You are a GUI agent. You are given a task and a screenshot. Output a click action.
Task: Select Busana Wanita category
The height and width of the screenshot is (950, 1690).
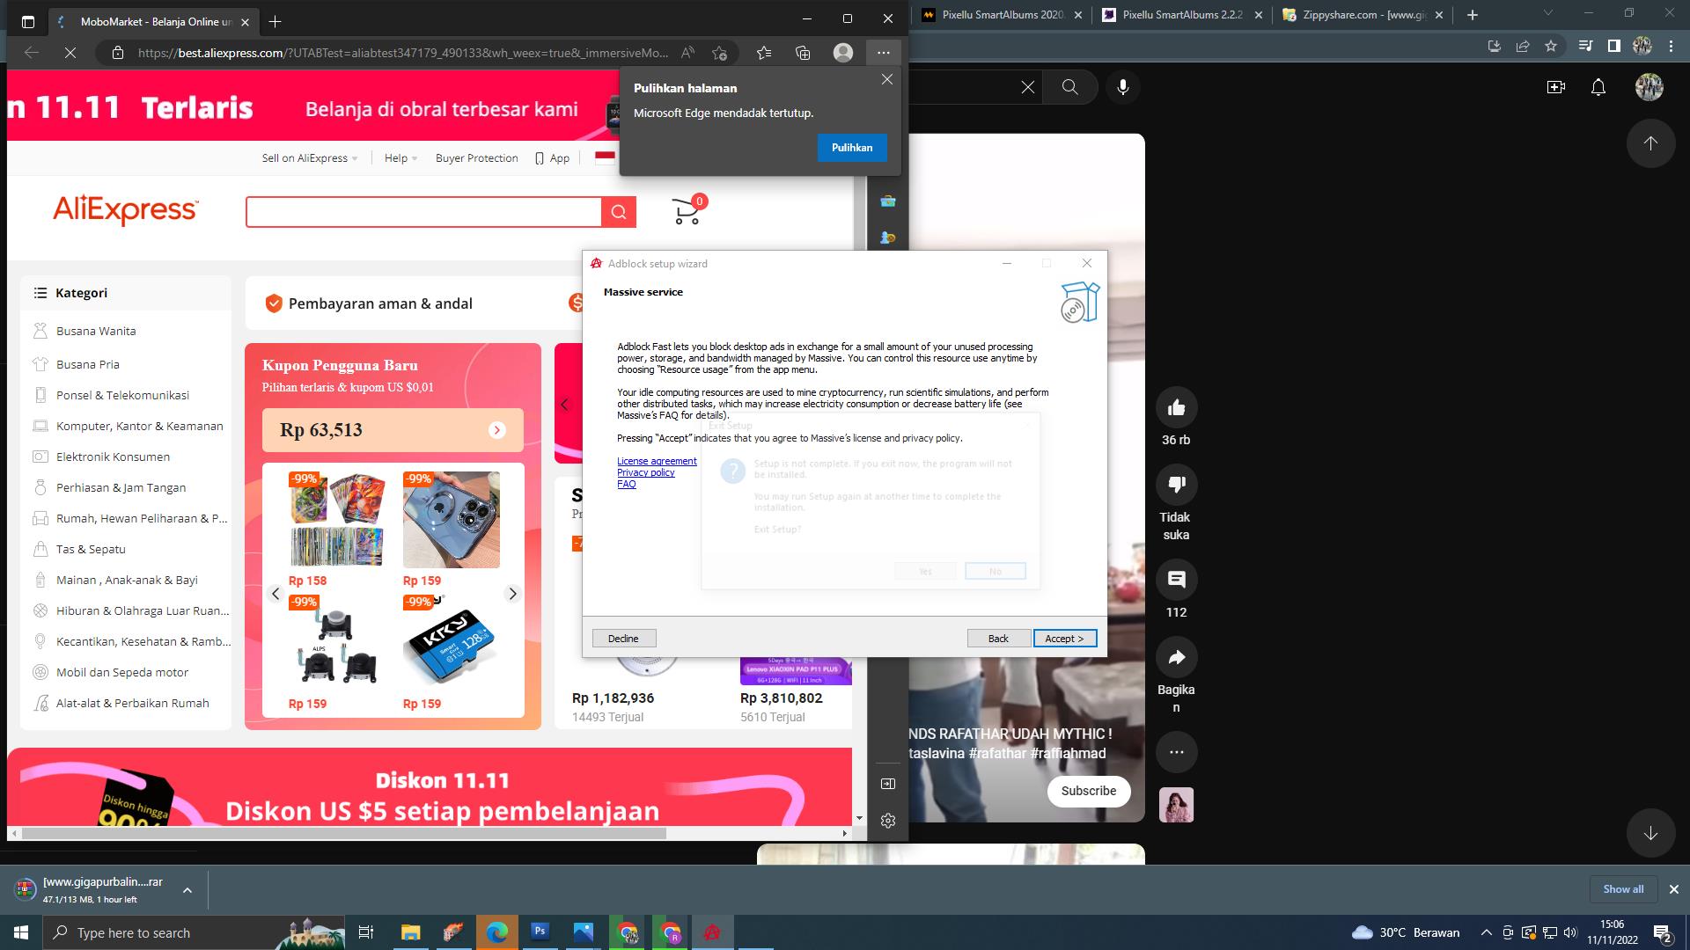pyautogui.click(x=96, y=331)
